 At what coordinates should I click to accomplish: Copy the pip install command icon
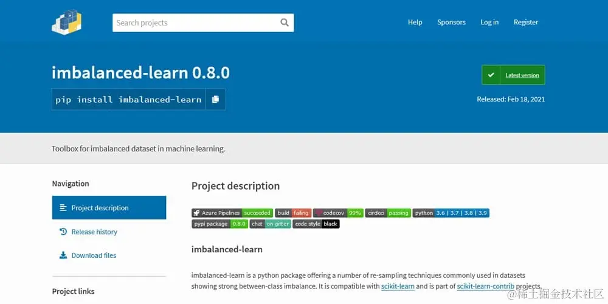216,99
